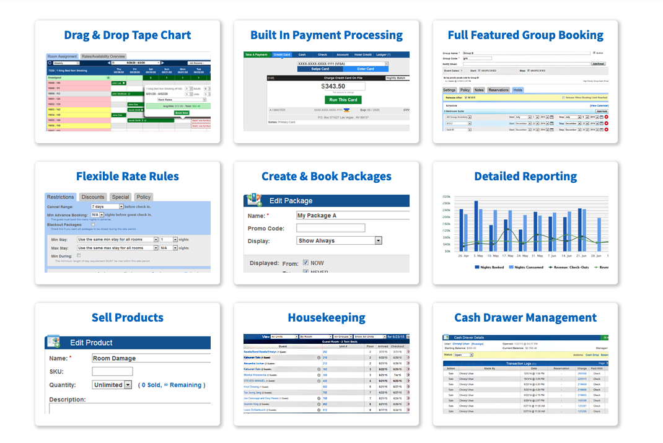Select the Cash payment tab
This screenshot has height=443, width=663.
302,55
